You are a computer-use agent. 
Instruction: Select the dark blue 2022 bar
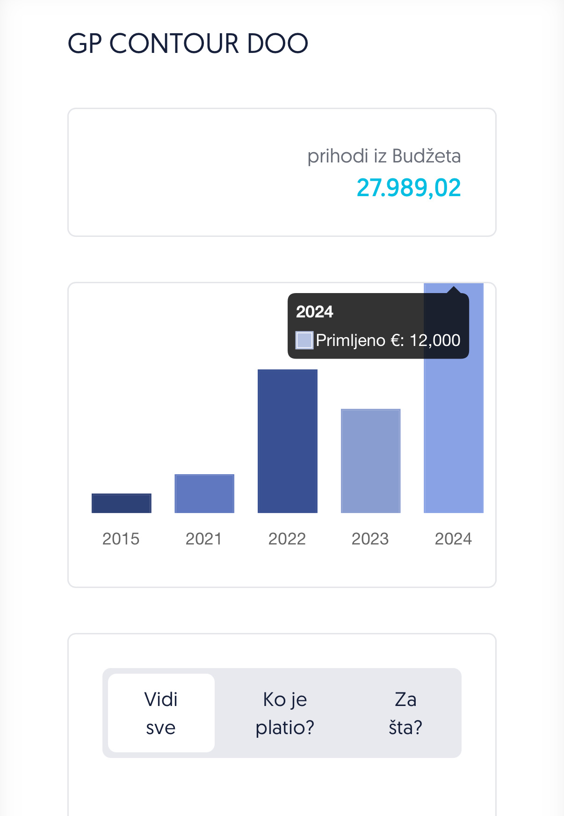288,441
